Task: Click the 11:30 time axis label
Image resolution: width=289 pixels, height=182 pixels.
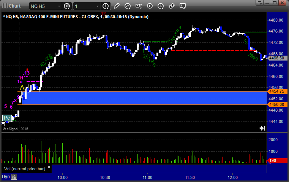Action: pyautogui.click(x=190, y=177)
